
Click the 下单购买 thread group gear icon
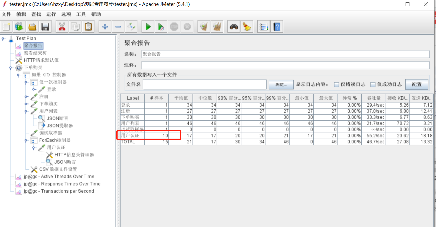click(19, 68)
